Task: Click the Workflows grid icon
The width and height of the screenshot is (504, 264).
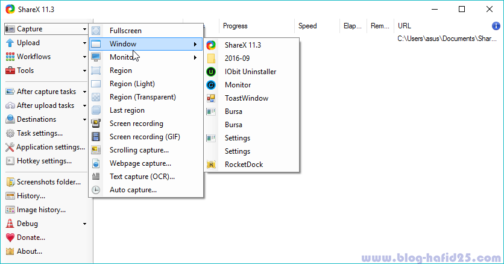Action: pyautogui.click(x=10, y=57)
